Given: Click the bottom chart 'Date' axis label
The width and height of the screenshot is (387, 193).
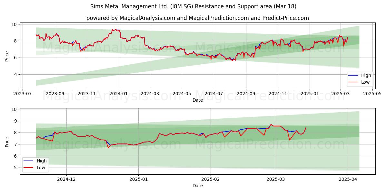Looking at the screenshot, I should pyautogui.click(x=198, y=186).
